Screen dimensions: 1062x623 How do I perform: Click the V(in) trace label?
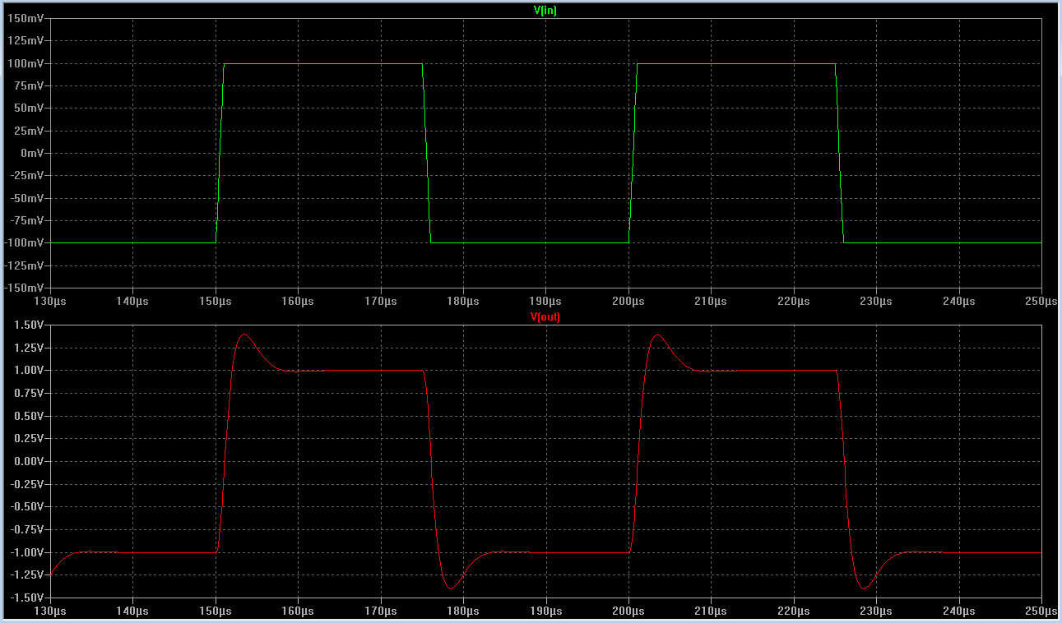pos(545,10)
